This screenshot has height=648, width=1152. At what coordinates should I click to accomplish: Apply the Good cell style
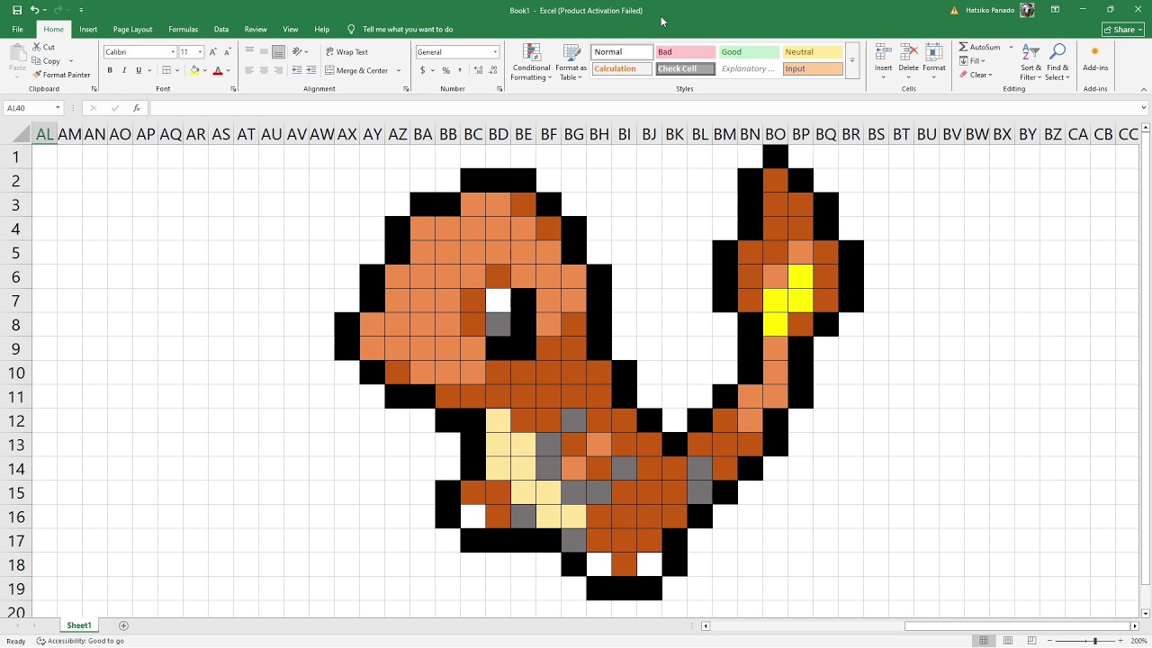coord(749,52)
